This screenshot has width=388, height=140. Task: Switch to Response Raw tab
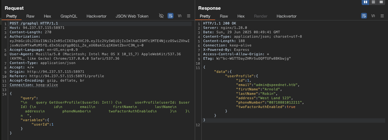point(224,16)
